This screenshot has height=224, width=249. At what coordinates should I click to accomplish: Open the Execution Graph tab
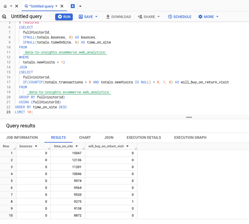(x=190, y=138)
